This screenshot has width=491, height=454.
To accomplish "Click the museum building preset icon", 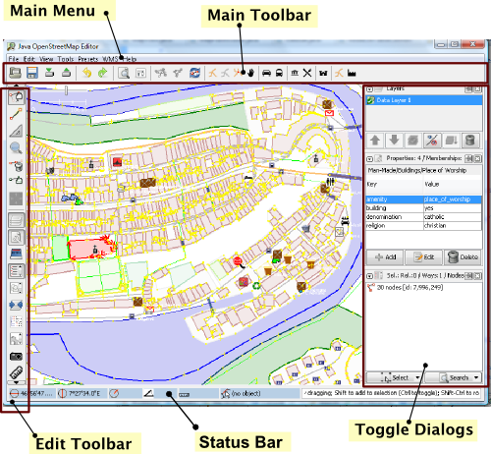I will click(x=295, y=73).
